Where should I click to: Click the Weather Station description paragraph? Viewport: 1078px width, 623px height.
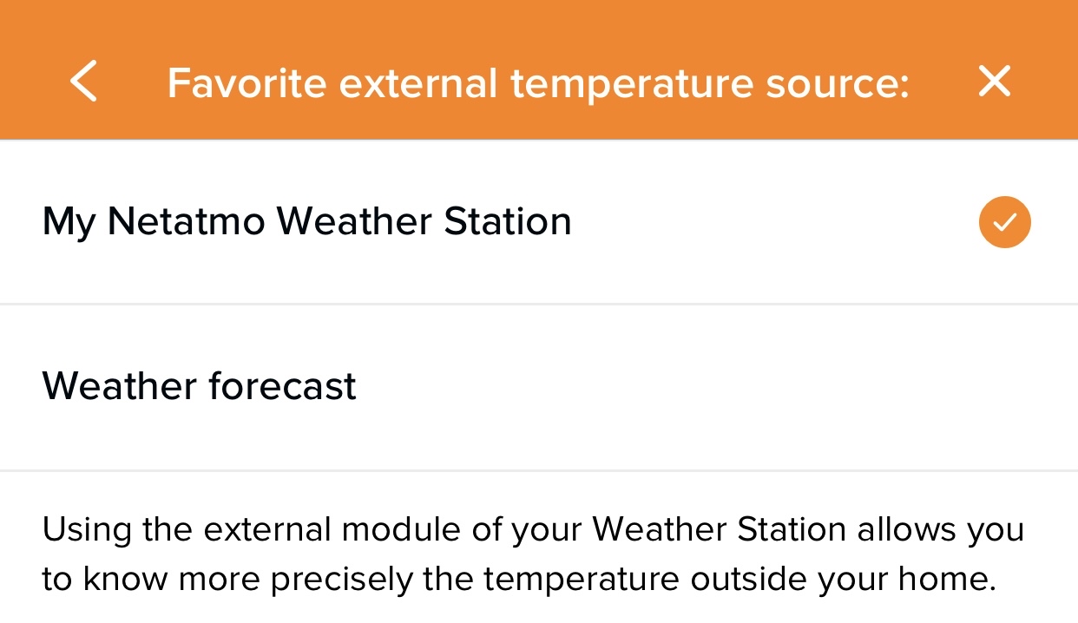pos(533,554)
